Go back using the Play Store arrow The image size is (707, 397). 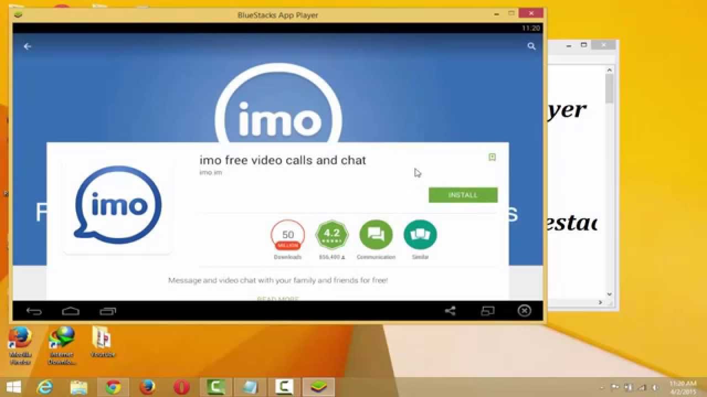[27, 46]
